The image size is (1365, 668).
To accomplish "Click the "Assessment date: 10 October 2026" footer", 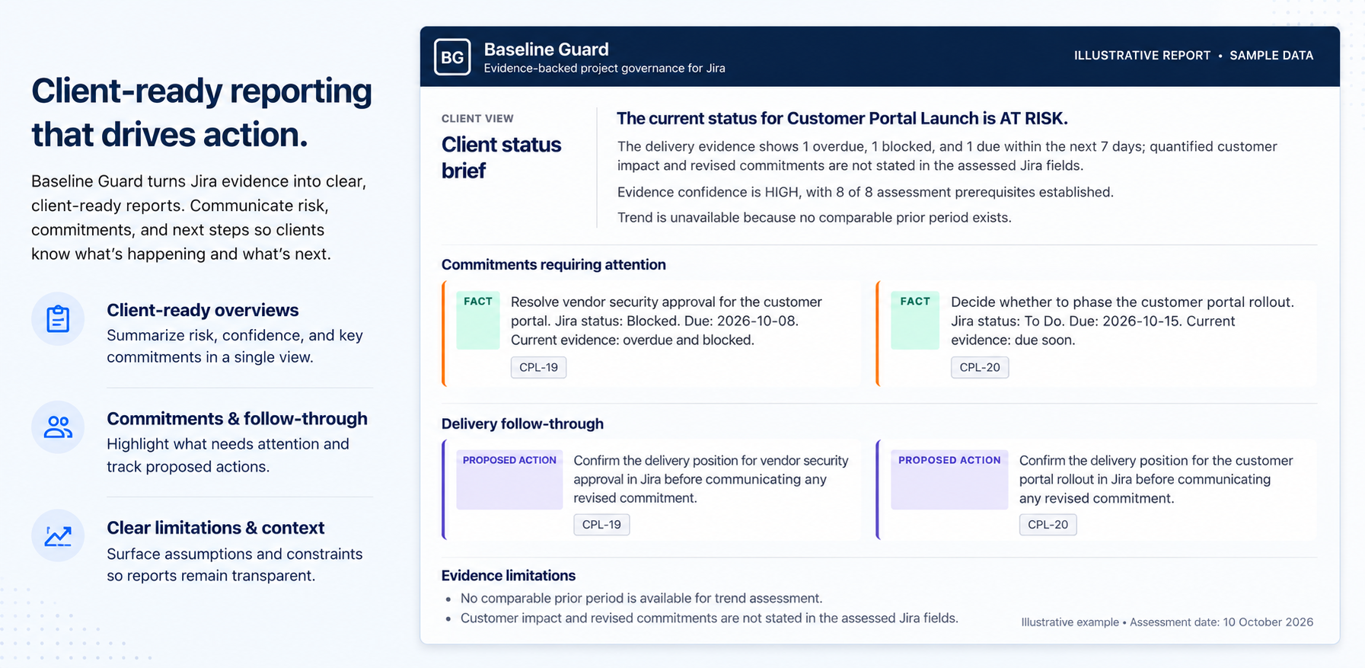I will pyautogui.click(x=1221, y=622).
